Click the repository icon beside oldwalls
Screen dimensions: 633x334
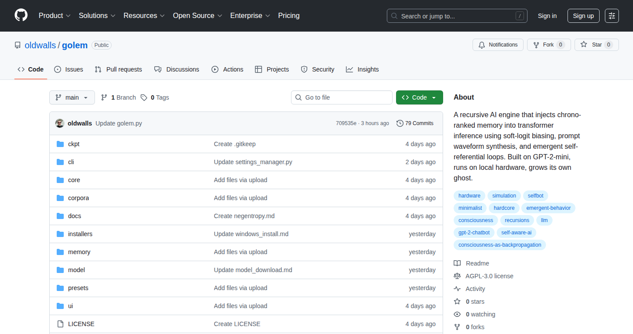point(18,45)
